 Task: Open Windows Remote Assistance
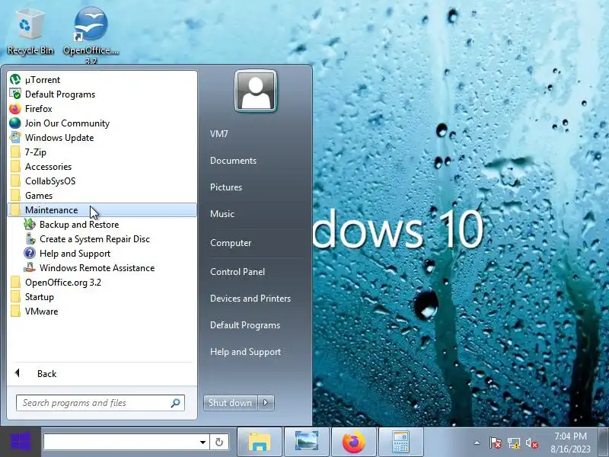[x=102, y=268]
